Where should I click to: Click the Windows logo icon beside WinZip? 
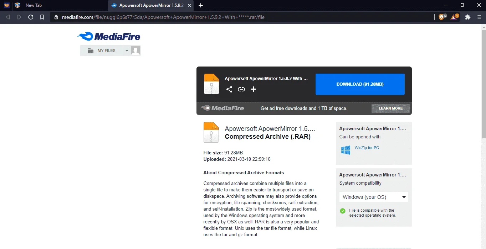click(346, 150)
